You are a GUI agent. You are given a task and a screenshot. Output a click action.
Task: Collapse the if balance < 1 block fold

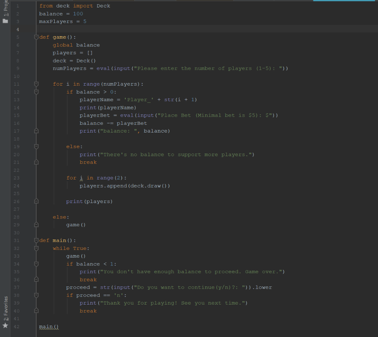(x=37, y=264)
